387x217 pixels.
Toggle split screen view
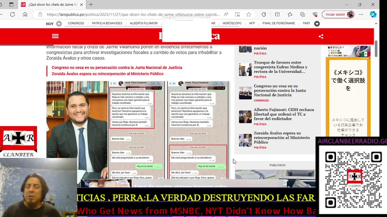[277, 14]
